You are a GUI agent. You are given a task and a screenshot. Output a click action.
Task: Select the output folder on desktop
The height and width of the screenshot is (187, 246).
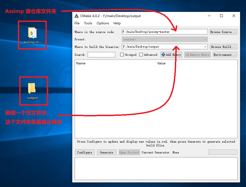point(32,91)
